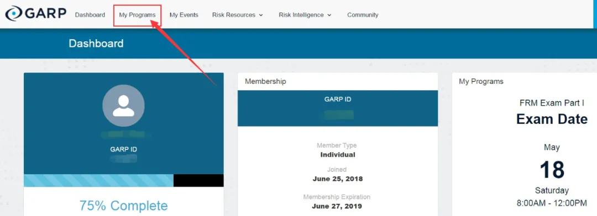Click the Membership card header
Viewport: 597px width, 216px height.
(x=338, y=81)
